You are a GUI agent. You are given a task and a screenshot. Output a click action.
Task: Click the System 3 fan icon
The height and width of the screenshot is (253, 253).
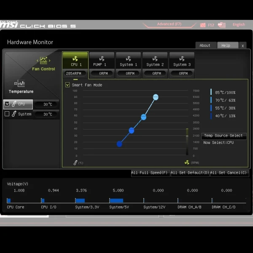(182, 59)
